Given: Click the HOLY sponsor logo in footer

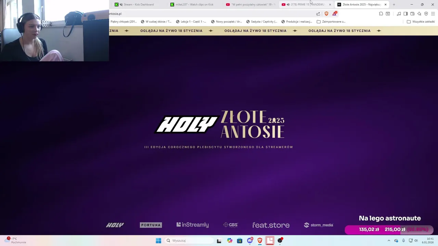Looking at the screenshot, I should coord(115,225).
